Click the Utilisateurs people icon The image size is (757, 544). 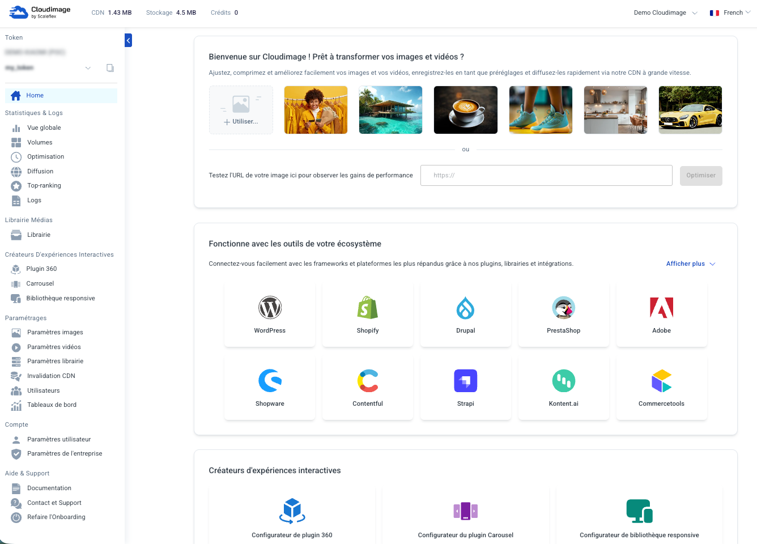point(16,391)
